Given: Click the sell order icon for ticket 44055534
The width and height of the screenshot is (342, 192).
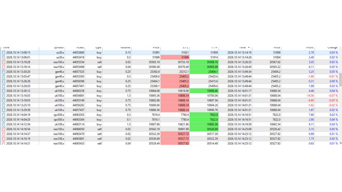Looking at the screenshot, I should [x=4, y=62].
